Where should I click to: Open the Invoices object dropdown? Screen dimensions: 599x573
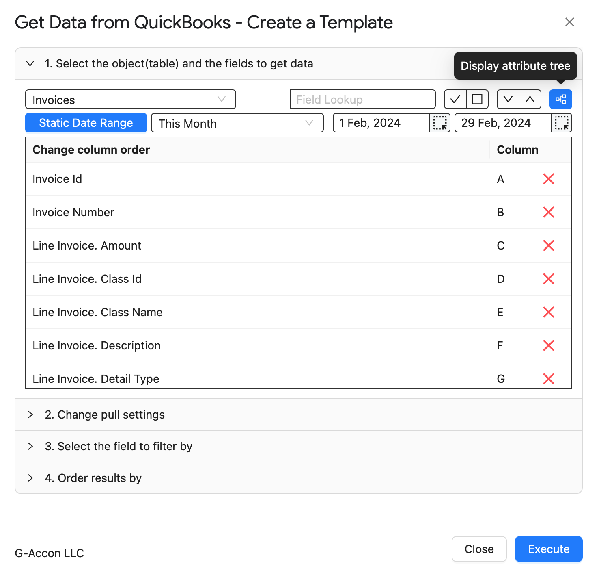click(131, 99)
